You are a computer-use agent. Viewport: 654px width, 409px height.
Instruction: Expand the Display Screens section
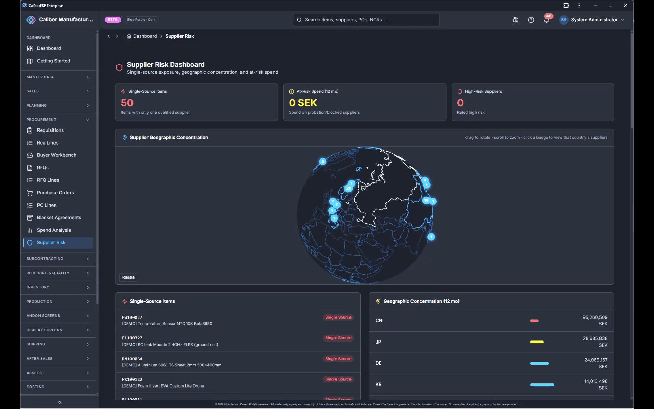(58, 330)
